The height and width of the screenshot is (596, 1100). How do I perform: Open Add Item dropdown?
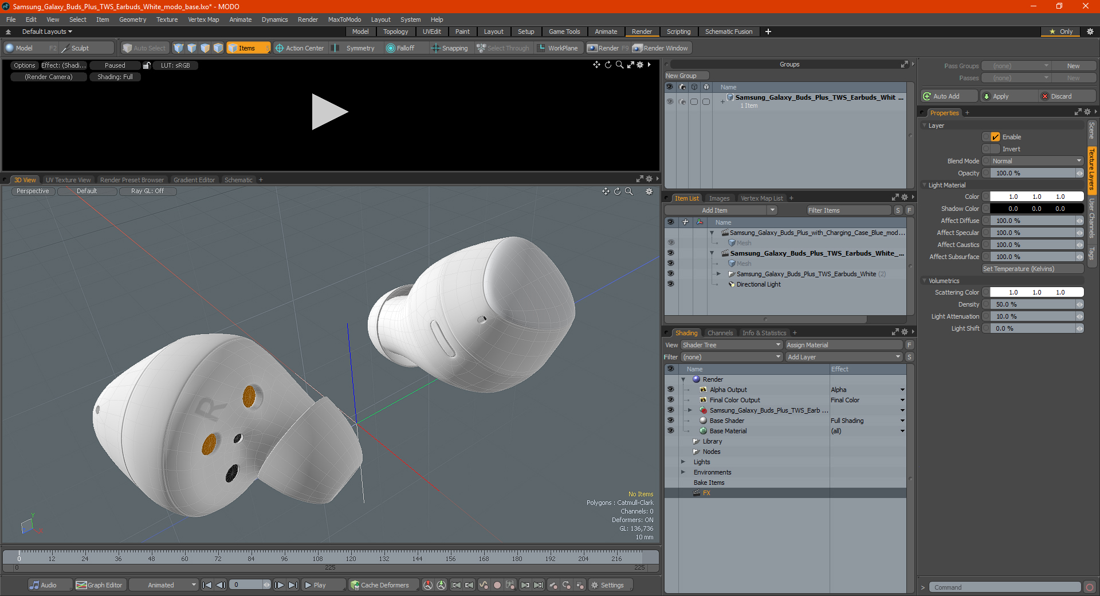(721, 210)
